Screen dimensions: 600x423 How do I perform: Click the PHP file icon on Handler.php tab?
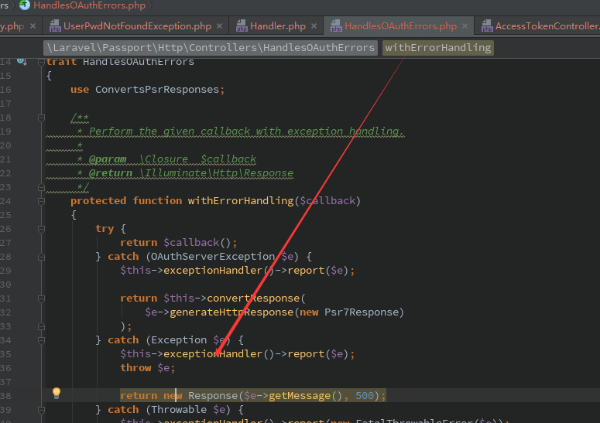(242, 26)
